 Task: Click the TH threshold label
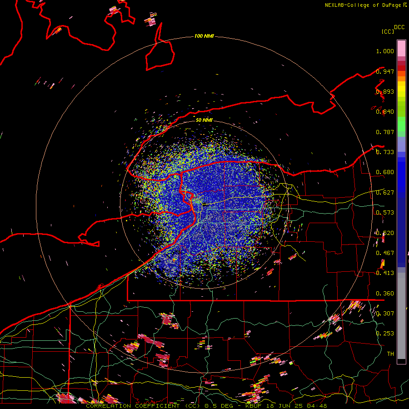[x=390, y=354]
